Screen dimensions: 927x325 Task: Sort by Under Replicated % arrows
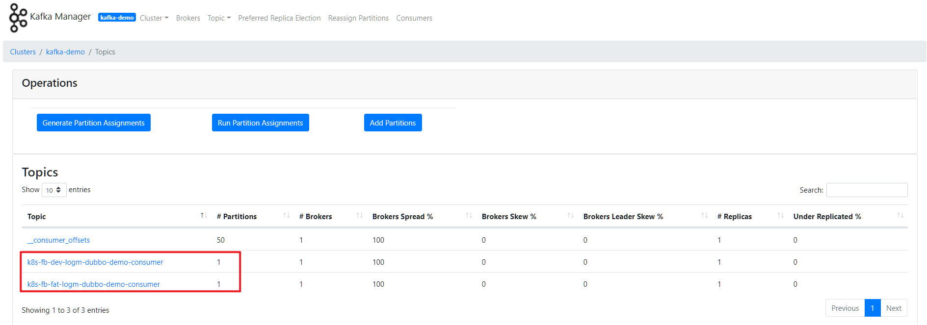pyautogui.click(x=901, y=216)
